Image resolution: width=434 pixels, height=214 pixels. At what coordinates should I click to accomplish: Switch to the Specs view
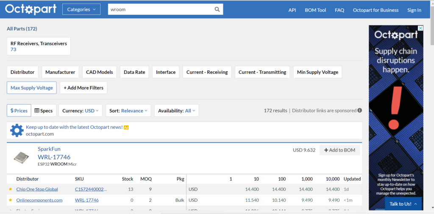click(44, 111)
